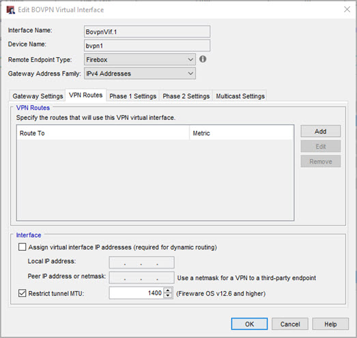Confirm changes with the OK button
Screen dimensions: 357x338
point(249,324)
